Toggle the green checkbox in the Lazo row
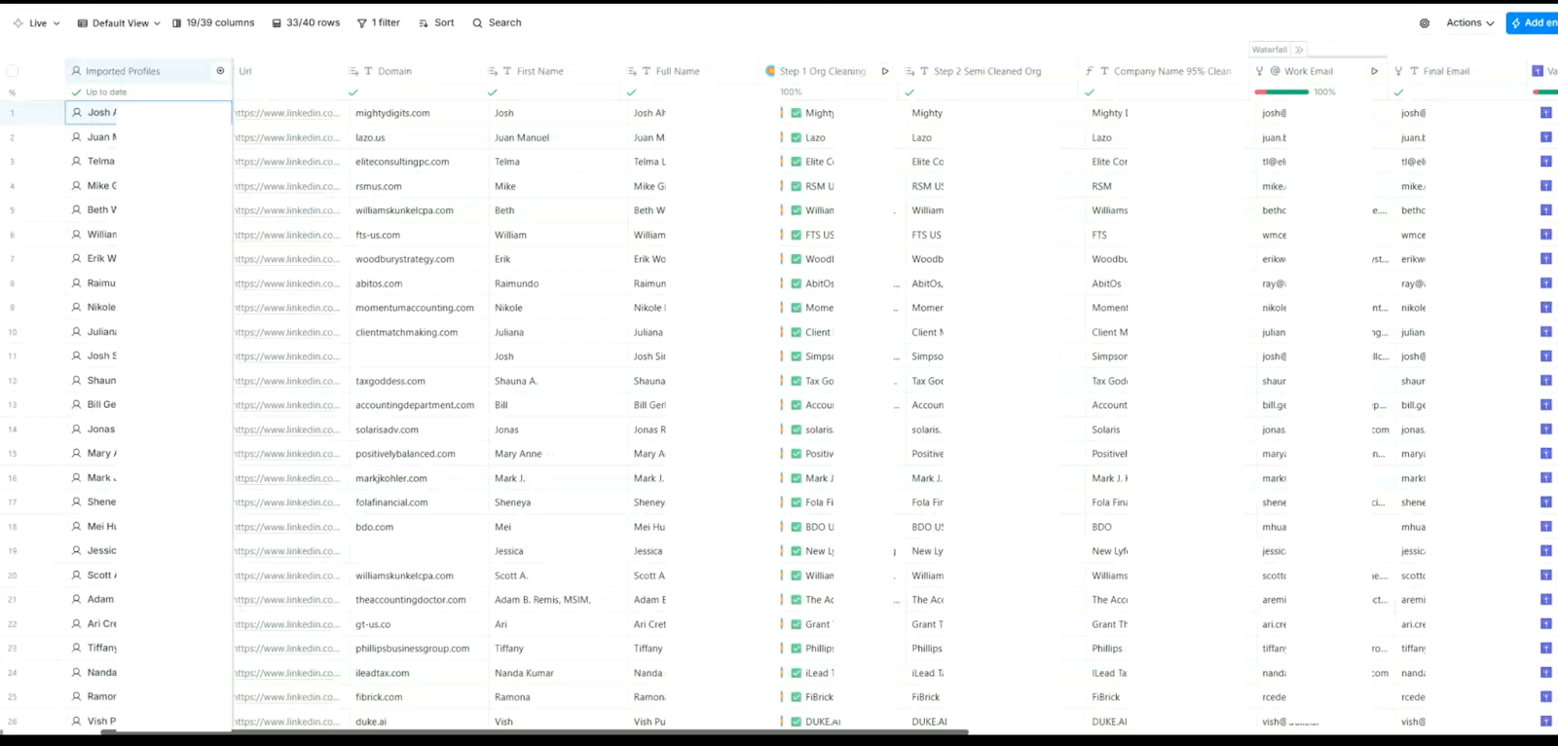This screenshot has height=746, width=1558. click(x=797, y=137)
